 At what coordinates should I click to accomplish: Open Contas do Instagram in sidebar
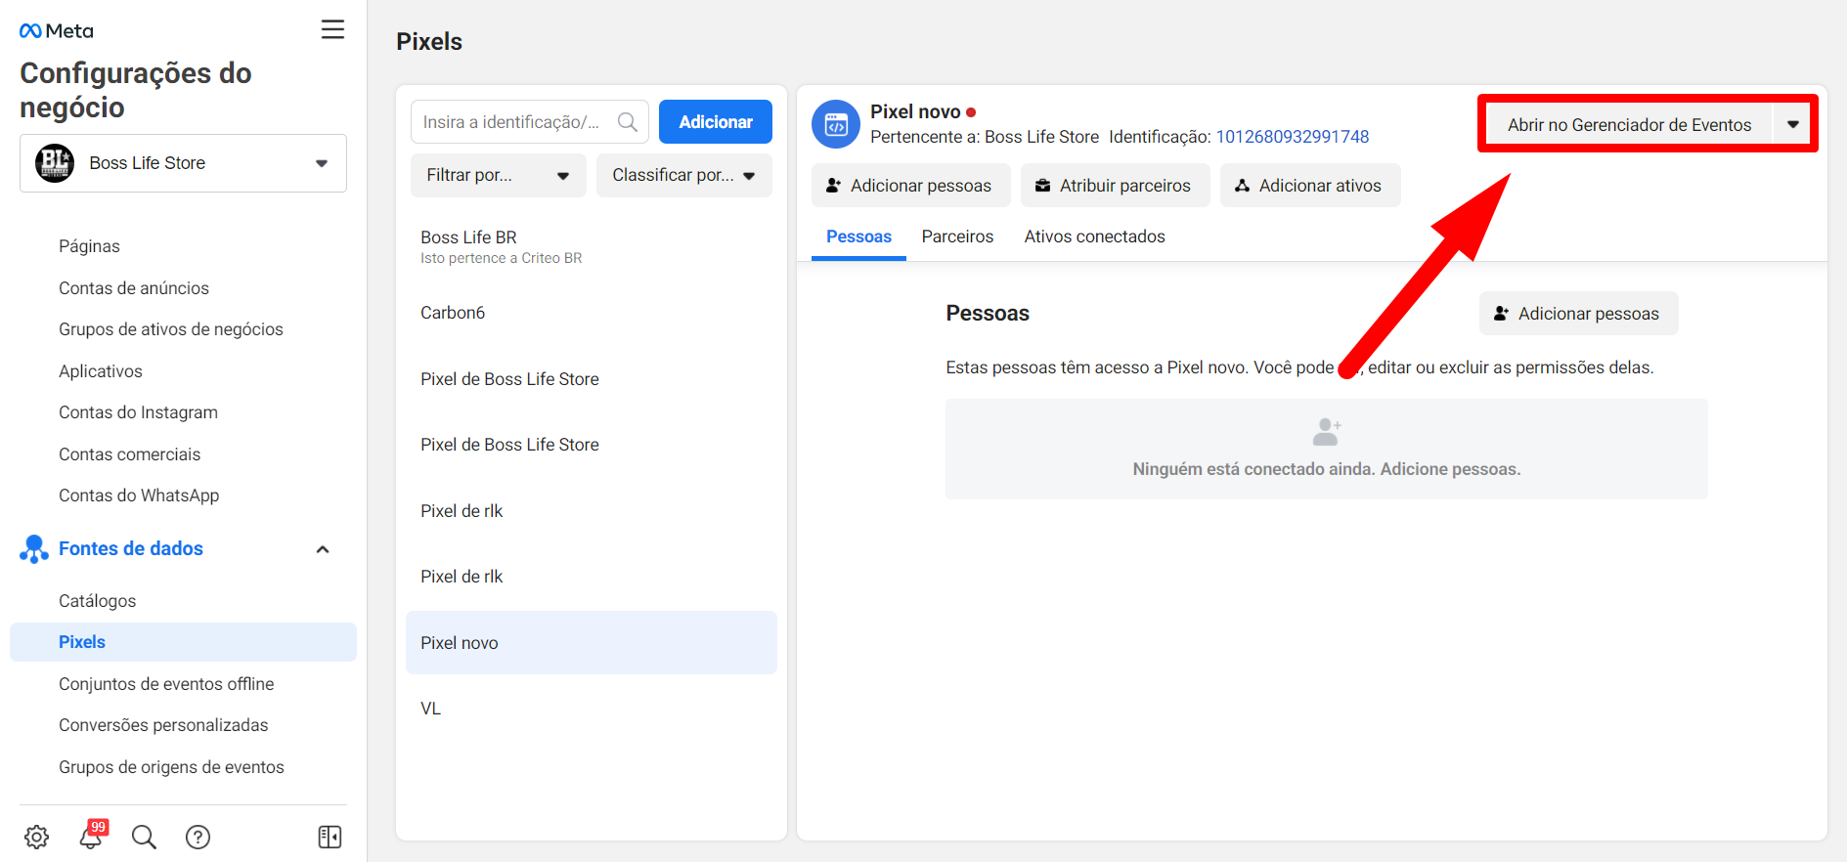(138, 412)
